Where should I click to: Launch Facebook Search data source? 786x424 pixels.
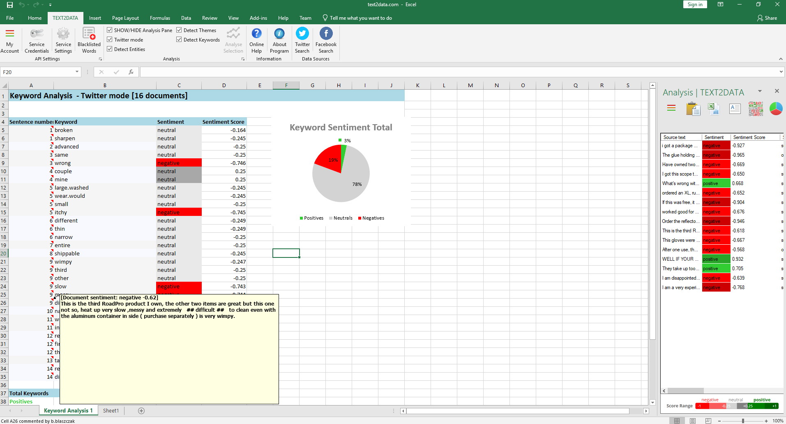[x=326, y=40]
